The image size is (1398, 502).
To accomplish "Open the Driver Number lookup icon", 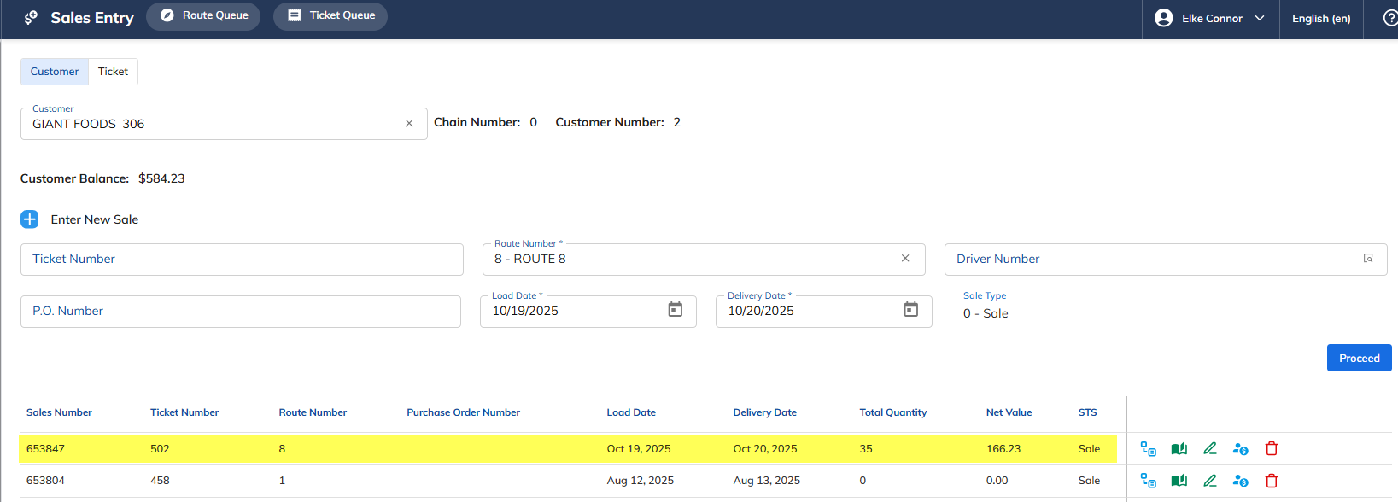I will coord(1368,259).
